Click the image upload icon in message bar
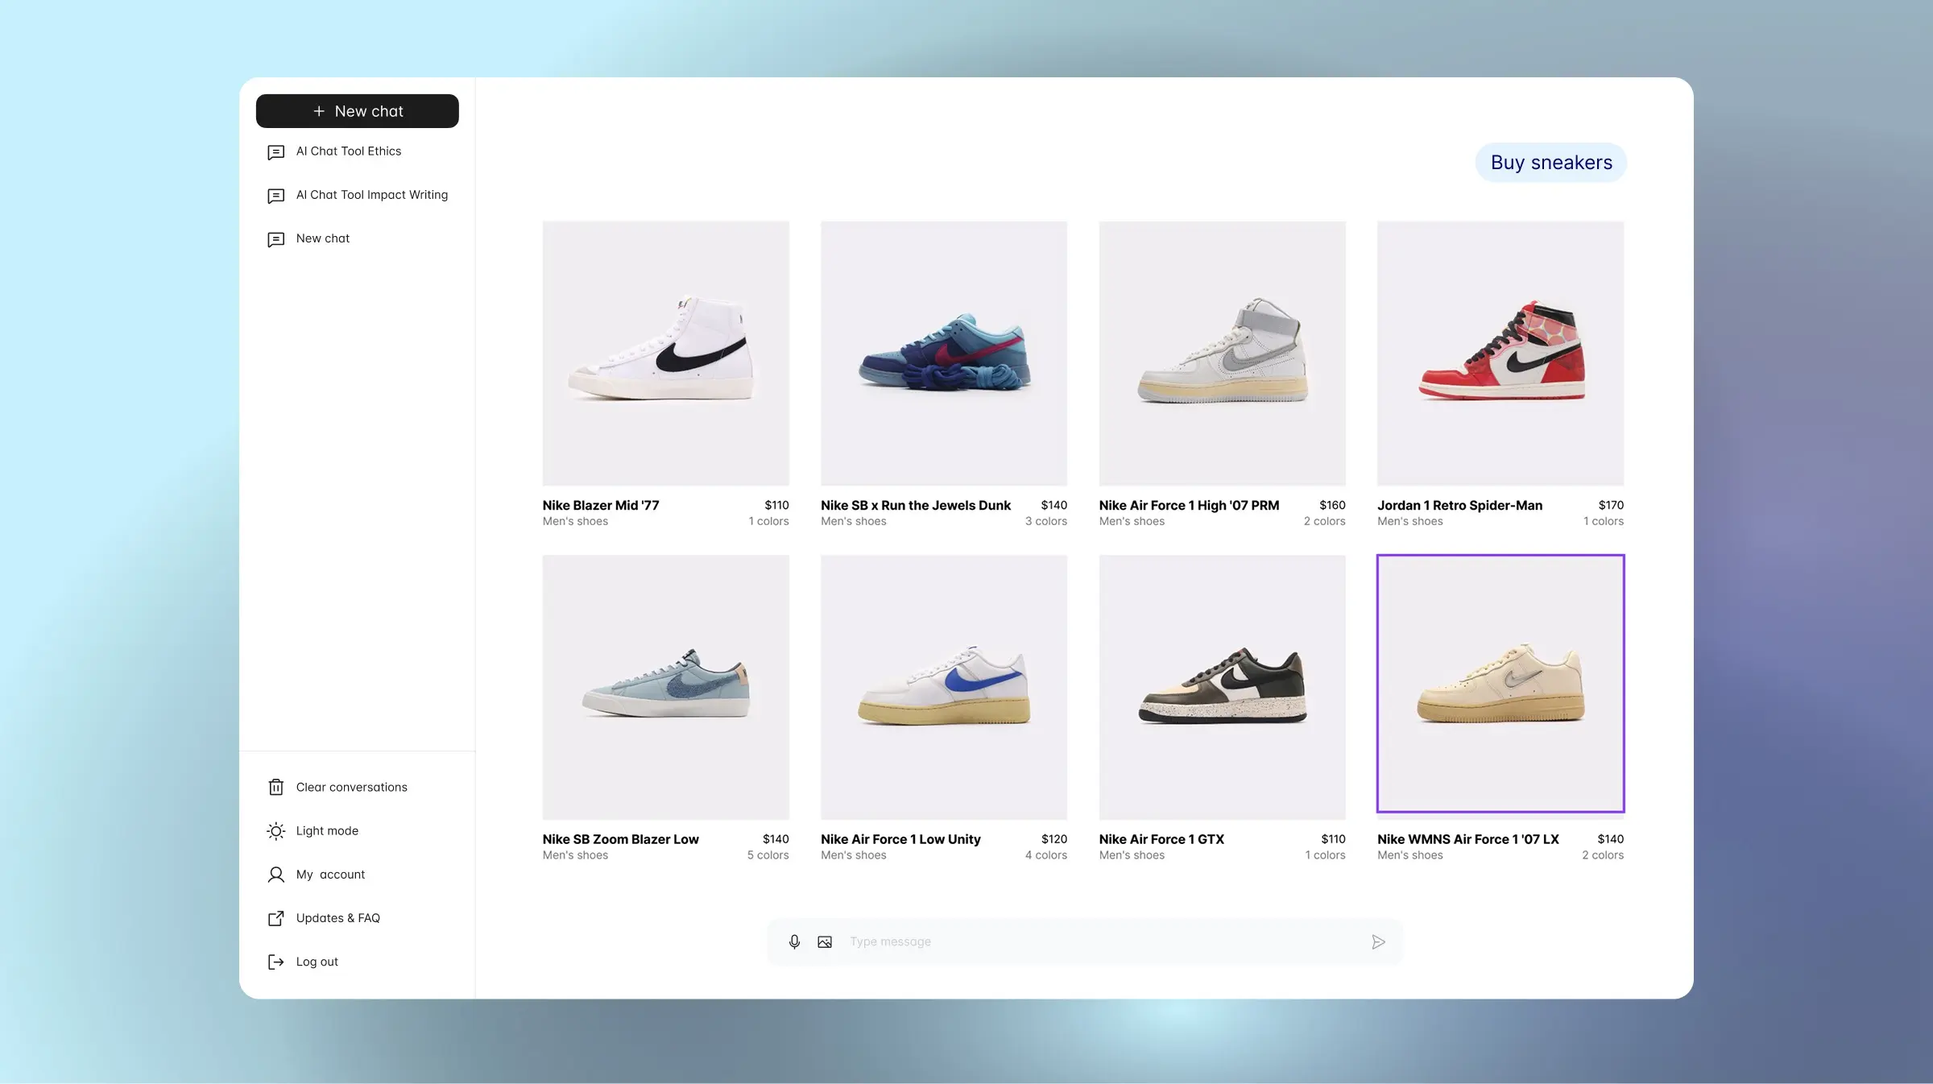Screen dimensions: 1933x1084 coord(825,941)
